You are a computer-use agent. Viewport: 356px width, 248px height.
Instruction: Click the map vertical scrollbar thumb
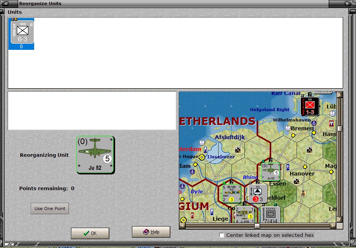click(340, 129)
